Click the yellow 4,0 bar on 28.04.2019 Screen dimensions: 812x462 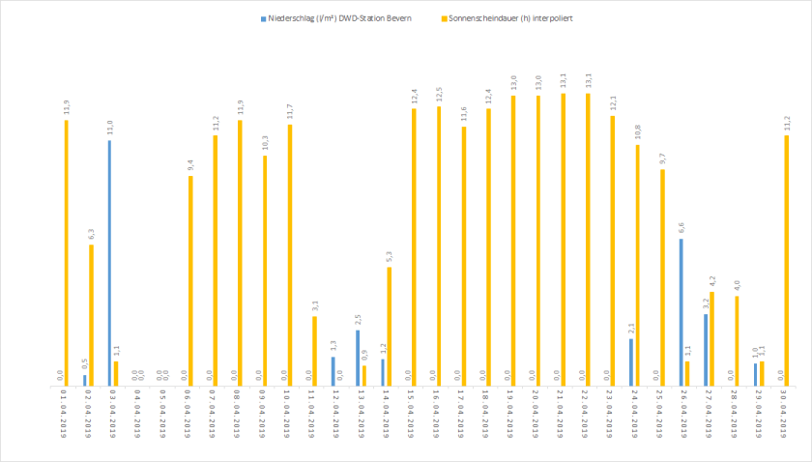click(x=736, y=340)
